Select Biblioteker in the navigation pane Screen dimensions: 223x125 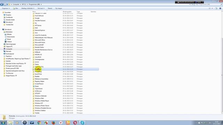coord(9,32)
